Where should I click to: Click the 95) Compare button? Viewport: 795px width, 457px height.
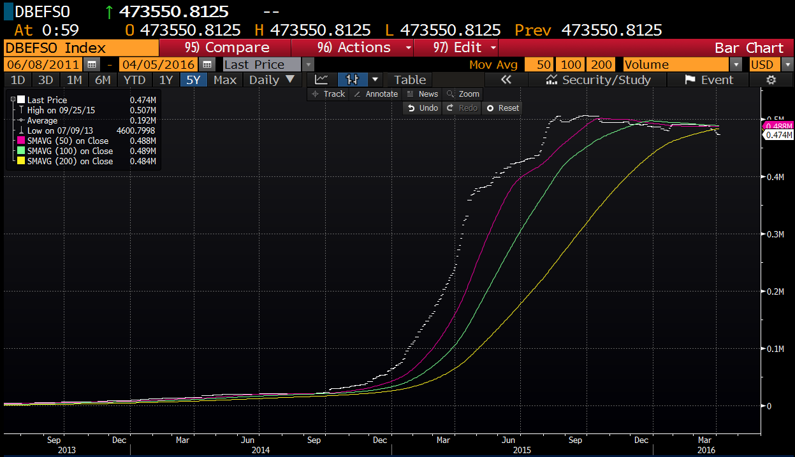coord(226,48)
